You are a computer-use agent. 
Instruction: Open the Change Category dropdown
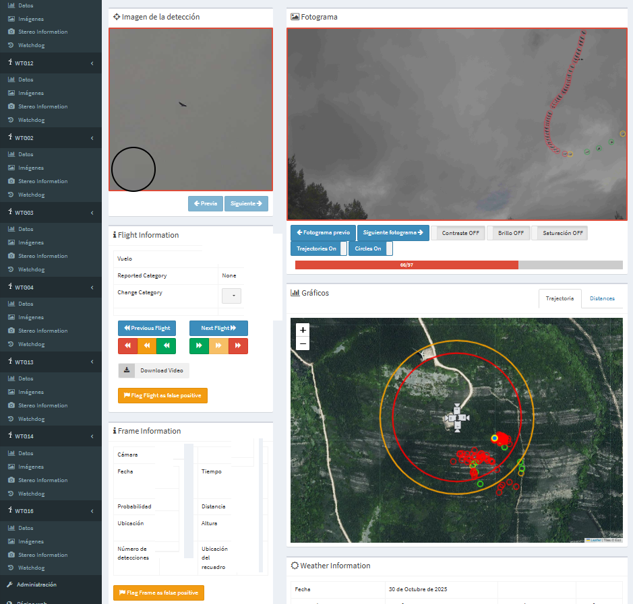click(x=231, y=296)
